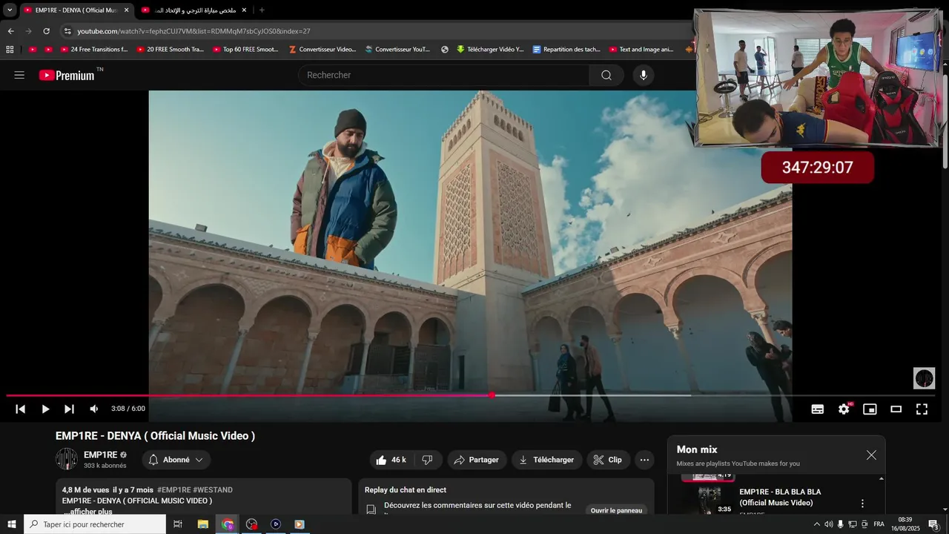View site information icon in address bar
Screen dimensions: 949x534
67,31
